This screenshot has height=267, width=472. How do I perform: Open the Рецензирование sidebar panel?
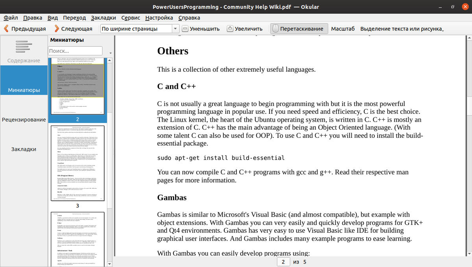pyautogui.click(x=24, y=120)
